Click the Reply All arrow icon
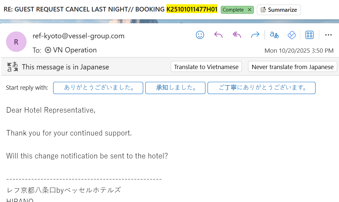This screenshot has width=339, height=202. (x=236, y=35)
